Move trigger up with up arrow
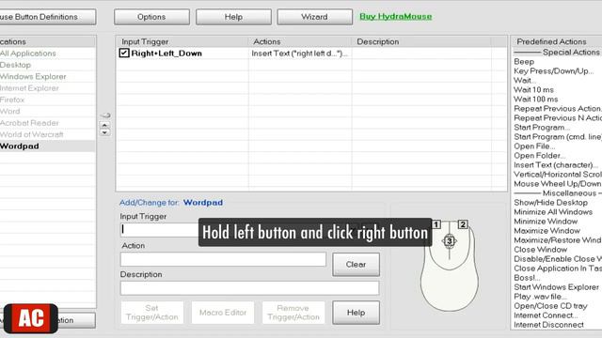Image resolution: width=602 pixels, height=338 pixels. click(104, 125)
